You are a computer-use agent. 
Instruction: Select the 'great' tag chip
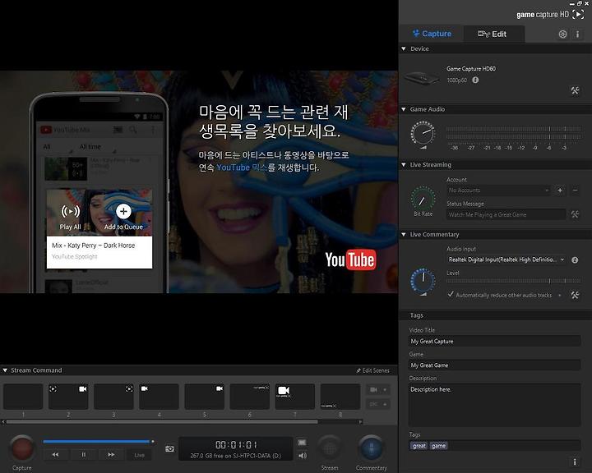click(x=419, y=445)
